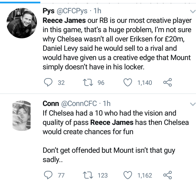This screenshot has width=196, height=186.
Task: Open Conn's profile avatar
Action: tap(22, 116)
